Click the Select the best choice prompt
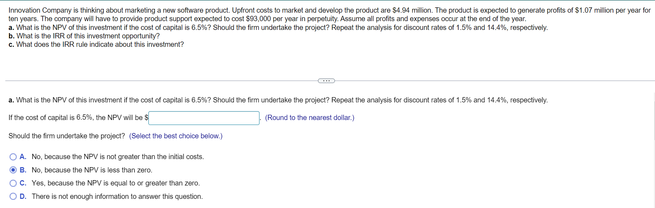This screenshot has height=208, width=655. [175, 136]
